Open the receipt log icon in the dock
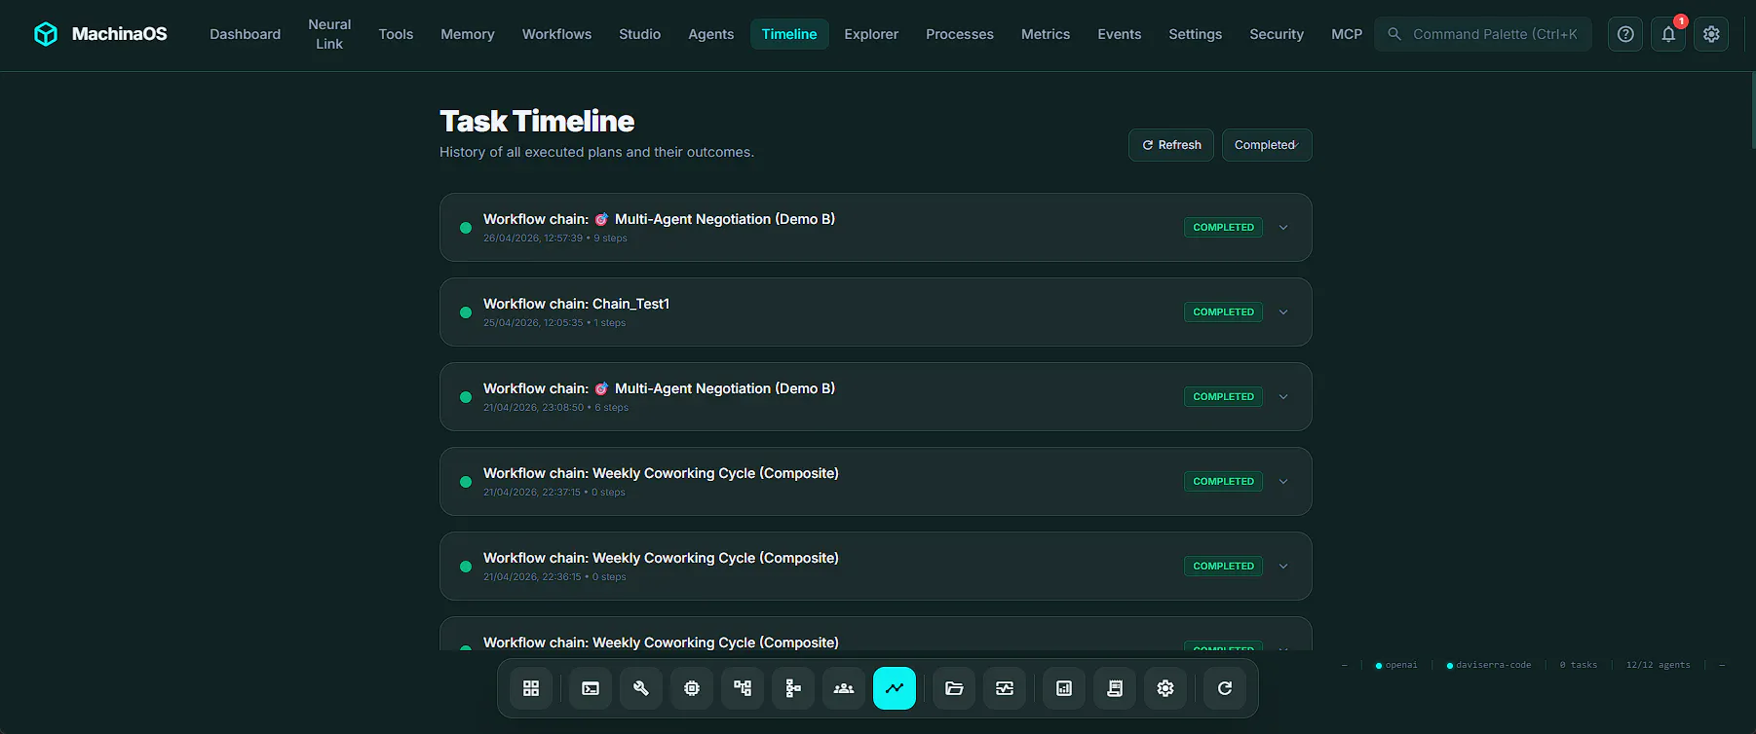The width and height of the screenshot is (1756, 734). [x=1115, y=688]
